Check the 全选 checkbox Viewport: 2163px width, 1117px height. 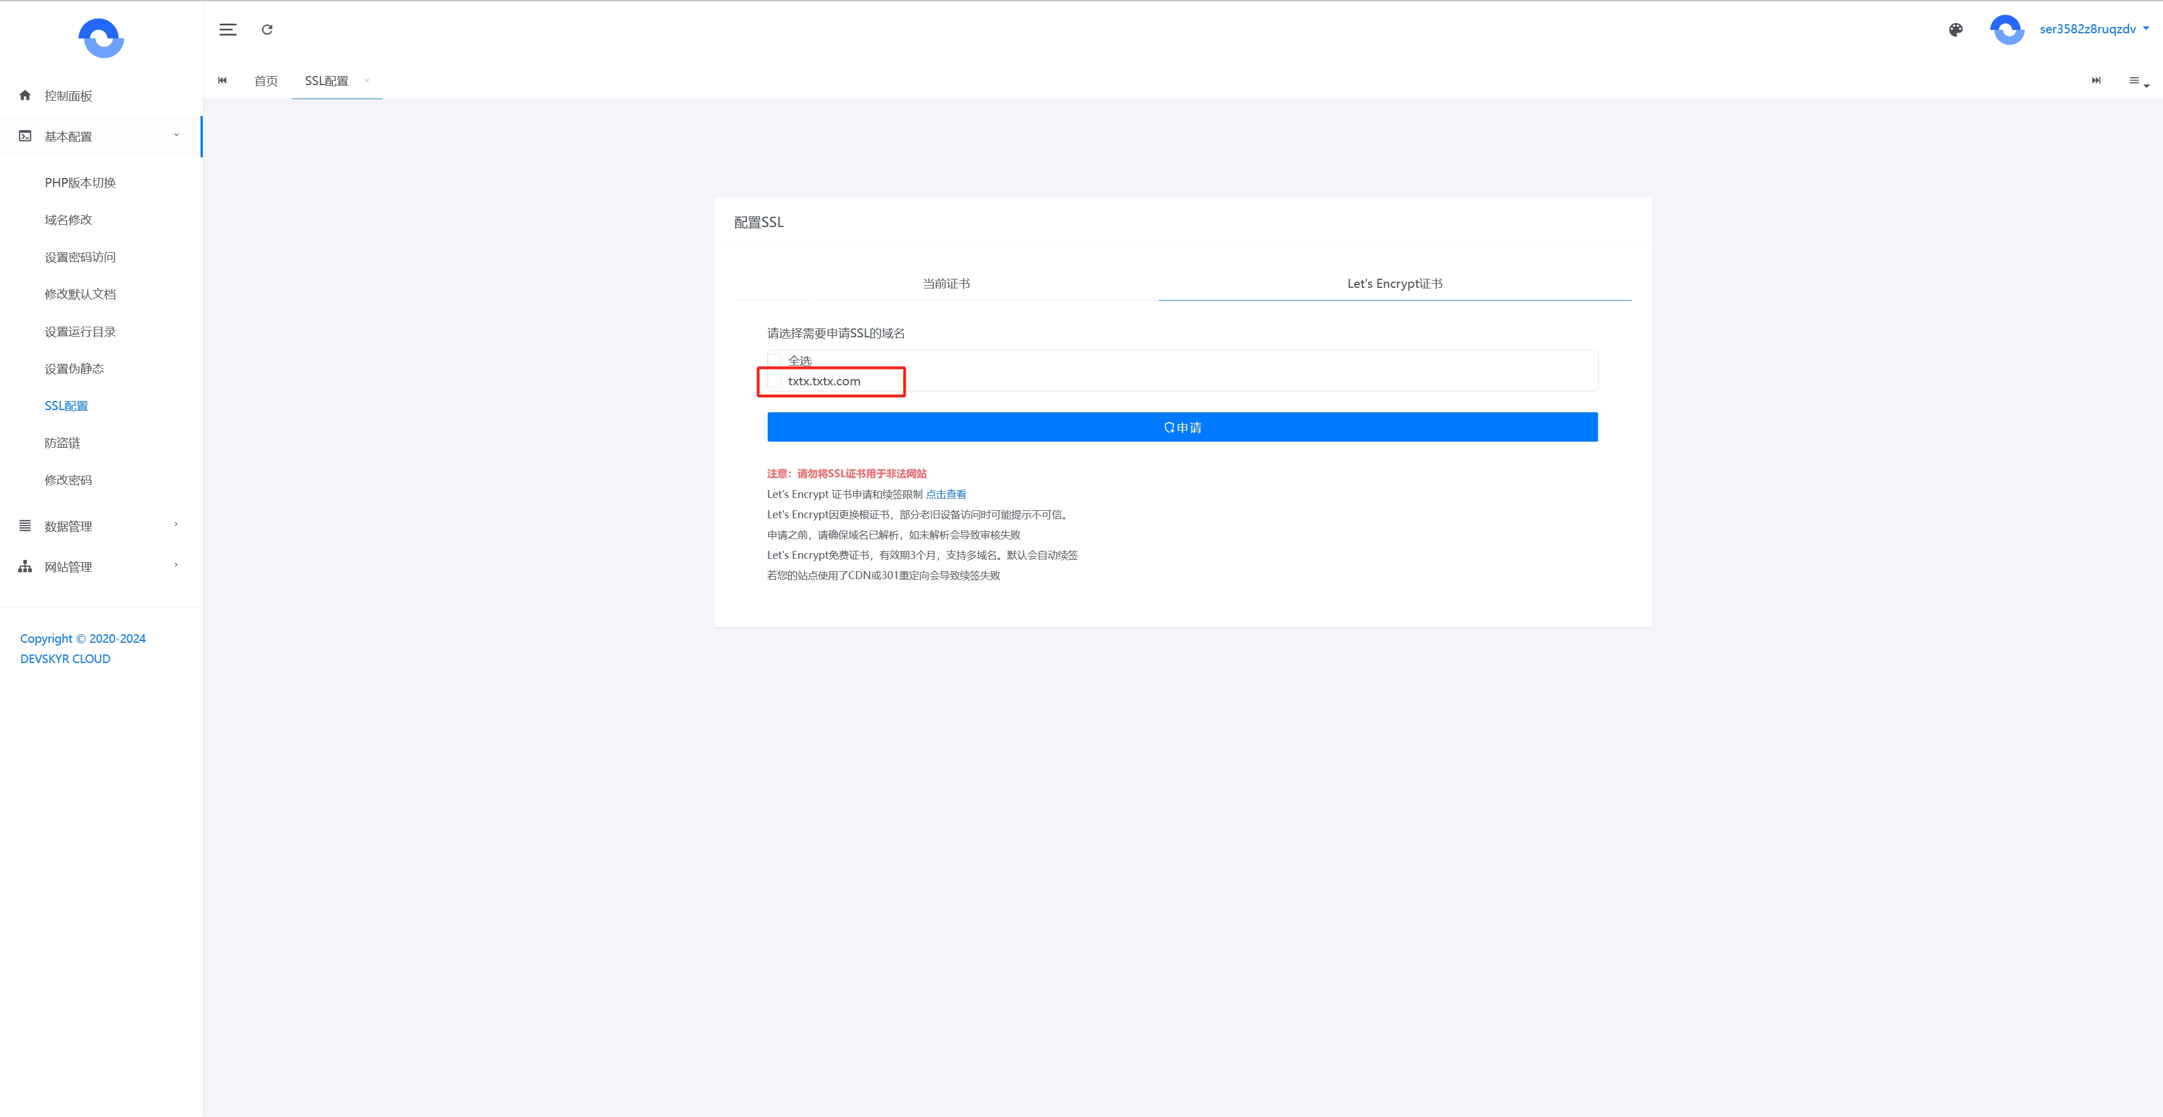coord(775,361)
